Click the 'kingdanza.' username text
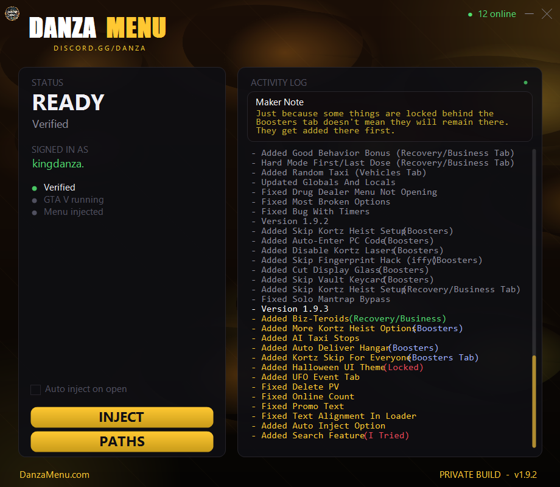Screen dimensions: 560x487 pos(58,164)
